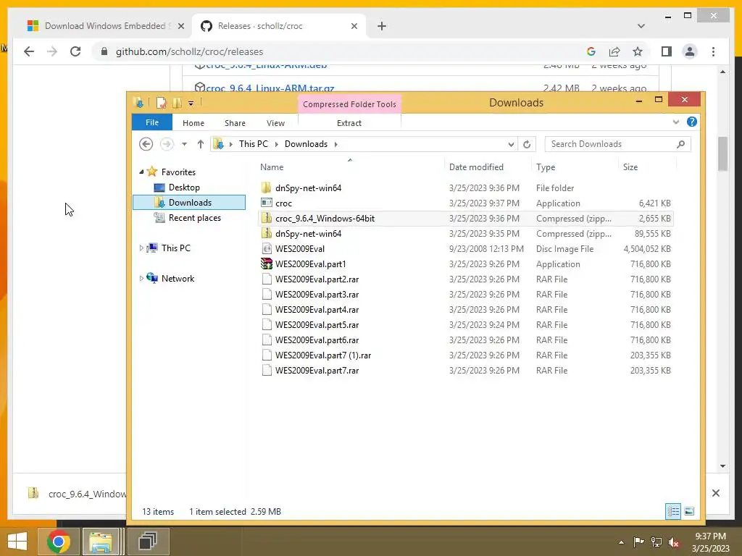Click Chrome back navigation arrow
Screen dimensions: 742x556
pyautogui.click(x=29, y=51)
